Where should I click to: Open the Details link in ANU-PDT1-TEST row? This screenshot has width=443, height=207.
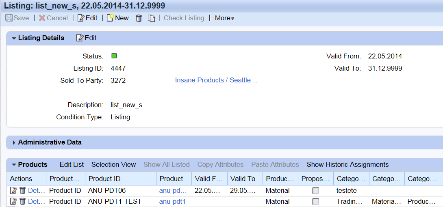(37, 201)
